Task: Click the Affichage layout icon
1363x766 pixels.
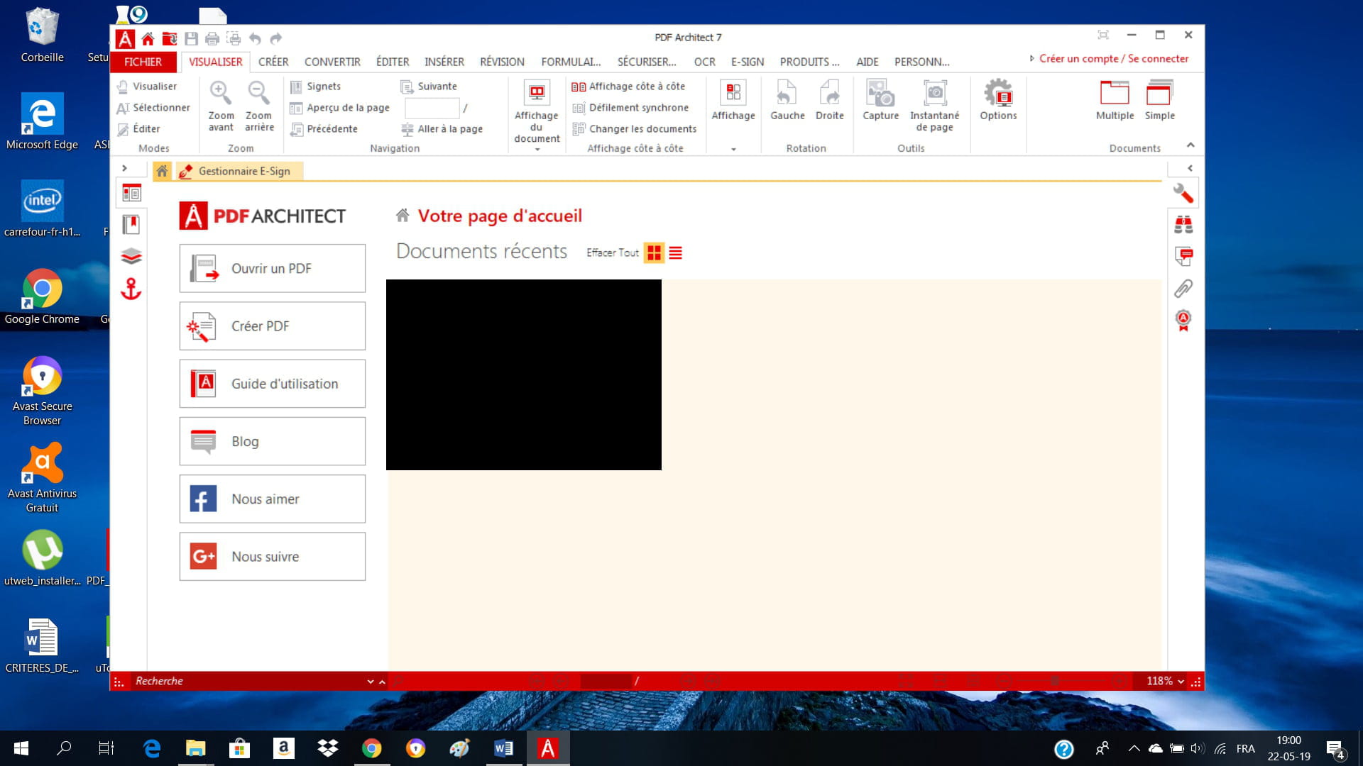Action: click(733, 93)
